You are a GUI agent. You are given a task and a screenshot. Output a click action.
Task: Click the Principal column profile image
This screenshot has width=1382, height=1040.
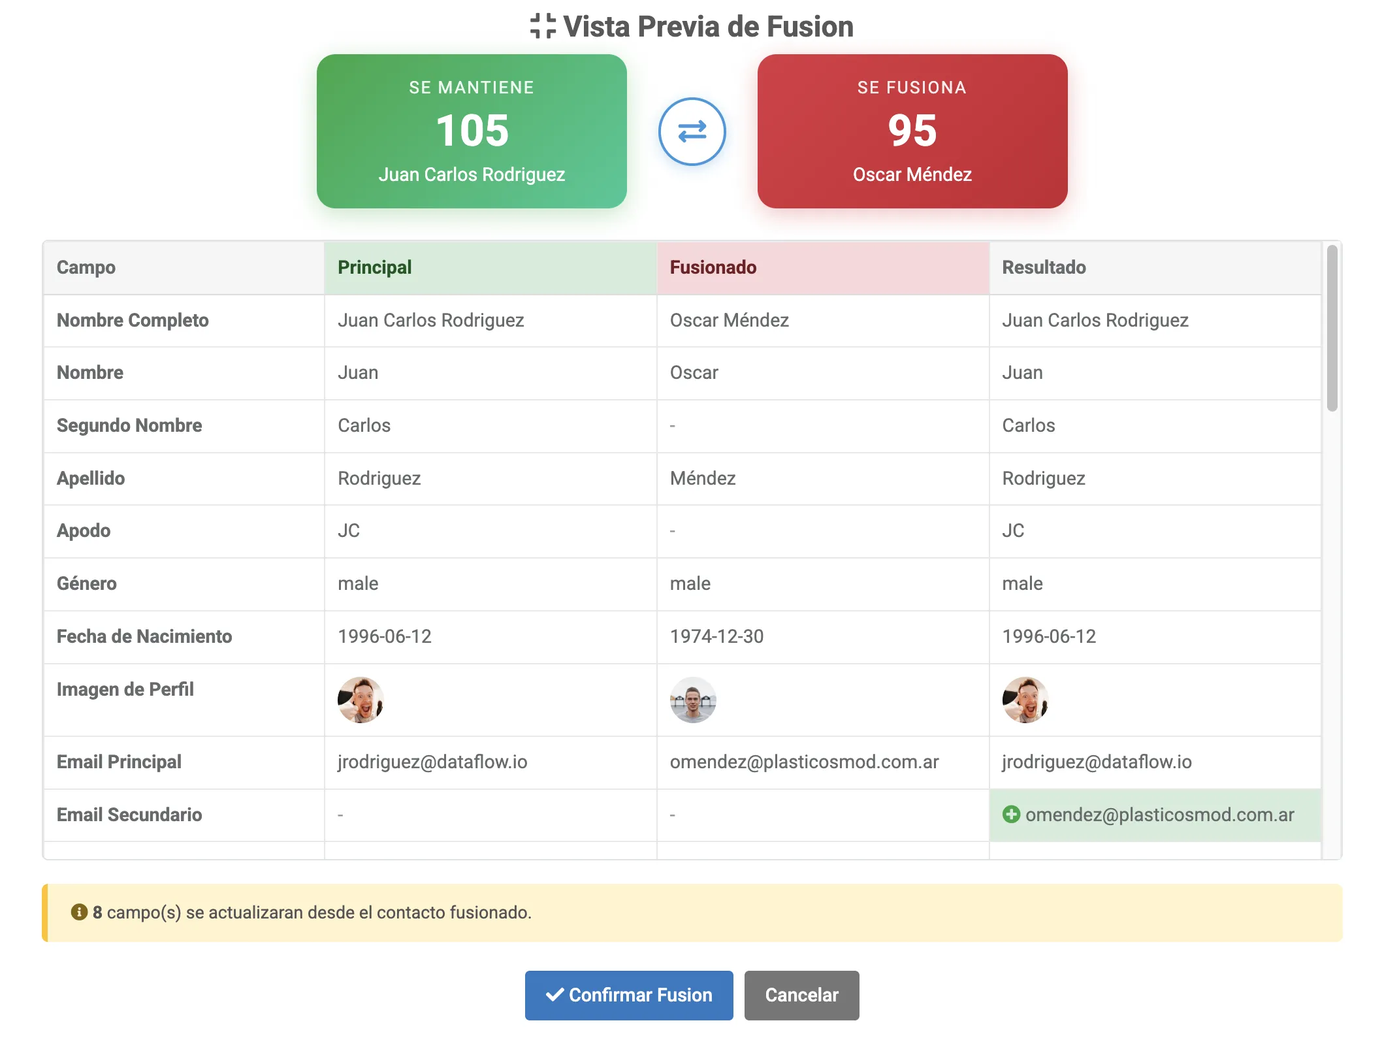[x=361, y=700]
